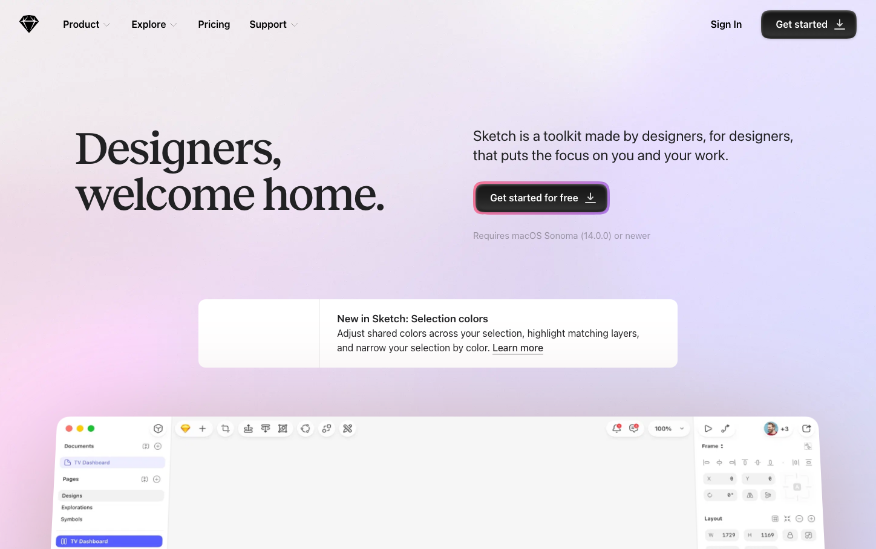Click the Sign In link
Image resolution: width=876 pixels, height=549 pixels.
[726, 25]
